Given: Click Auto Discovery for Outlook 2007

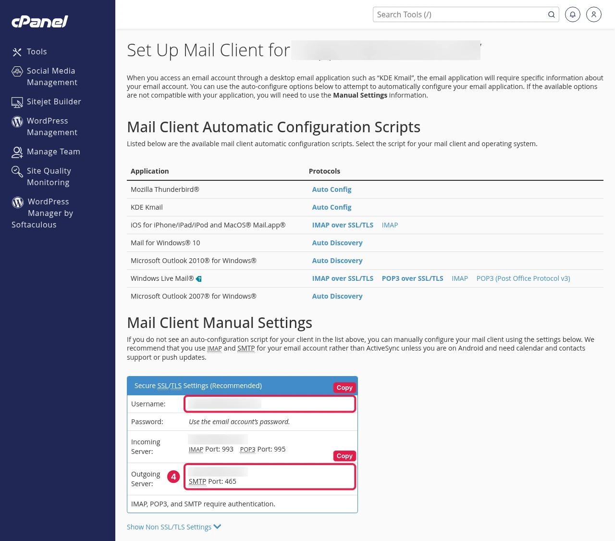Looking at the screenshot, I should 337,296.
